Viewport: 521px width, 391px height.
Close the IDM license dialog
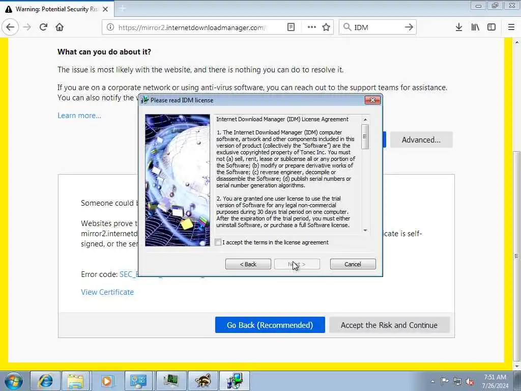[x=372, y=100]
